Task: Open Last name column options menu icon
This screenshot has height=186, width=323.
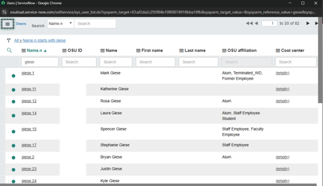Action: [181, 50]
